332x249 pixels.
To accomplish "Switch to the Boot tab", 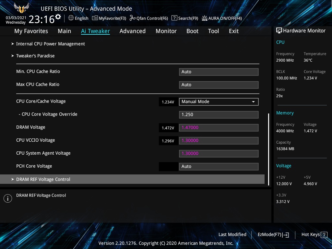I will click(193, 31).
